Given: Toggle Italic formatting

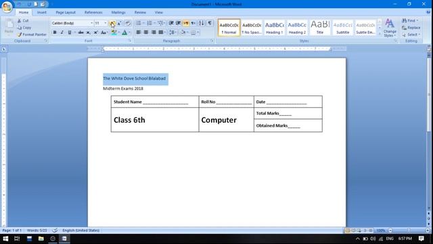Looking at the screenshot, I should (62, 33).
